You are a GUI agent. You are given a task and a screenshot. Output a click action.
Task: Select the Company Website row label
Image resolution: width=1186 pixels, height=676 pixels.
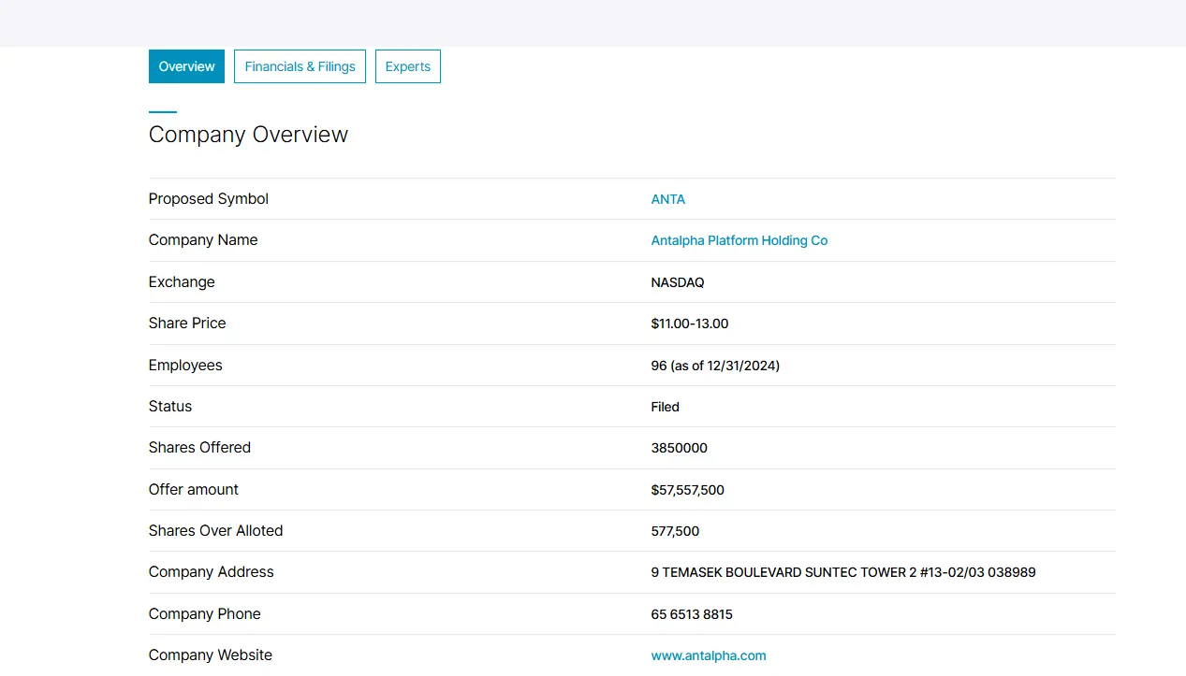point(210,655)
